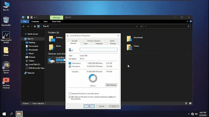The width and height of the screenshot is (209, 117).
Task: Switch to Security tab in Properties
Action: (x=74, y=41)
